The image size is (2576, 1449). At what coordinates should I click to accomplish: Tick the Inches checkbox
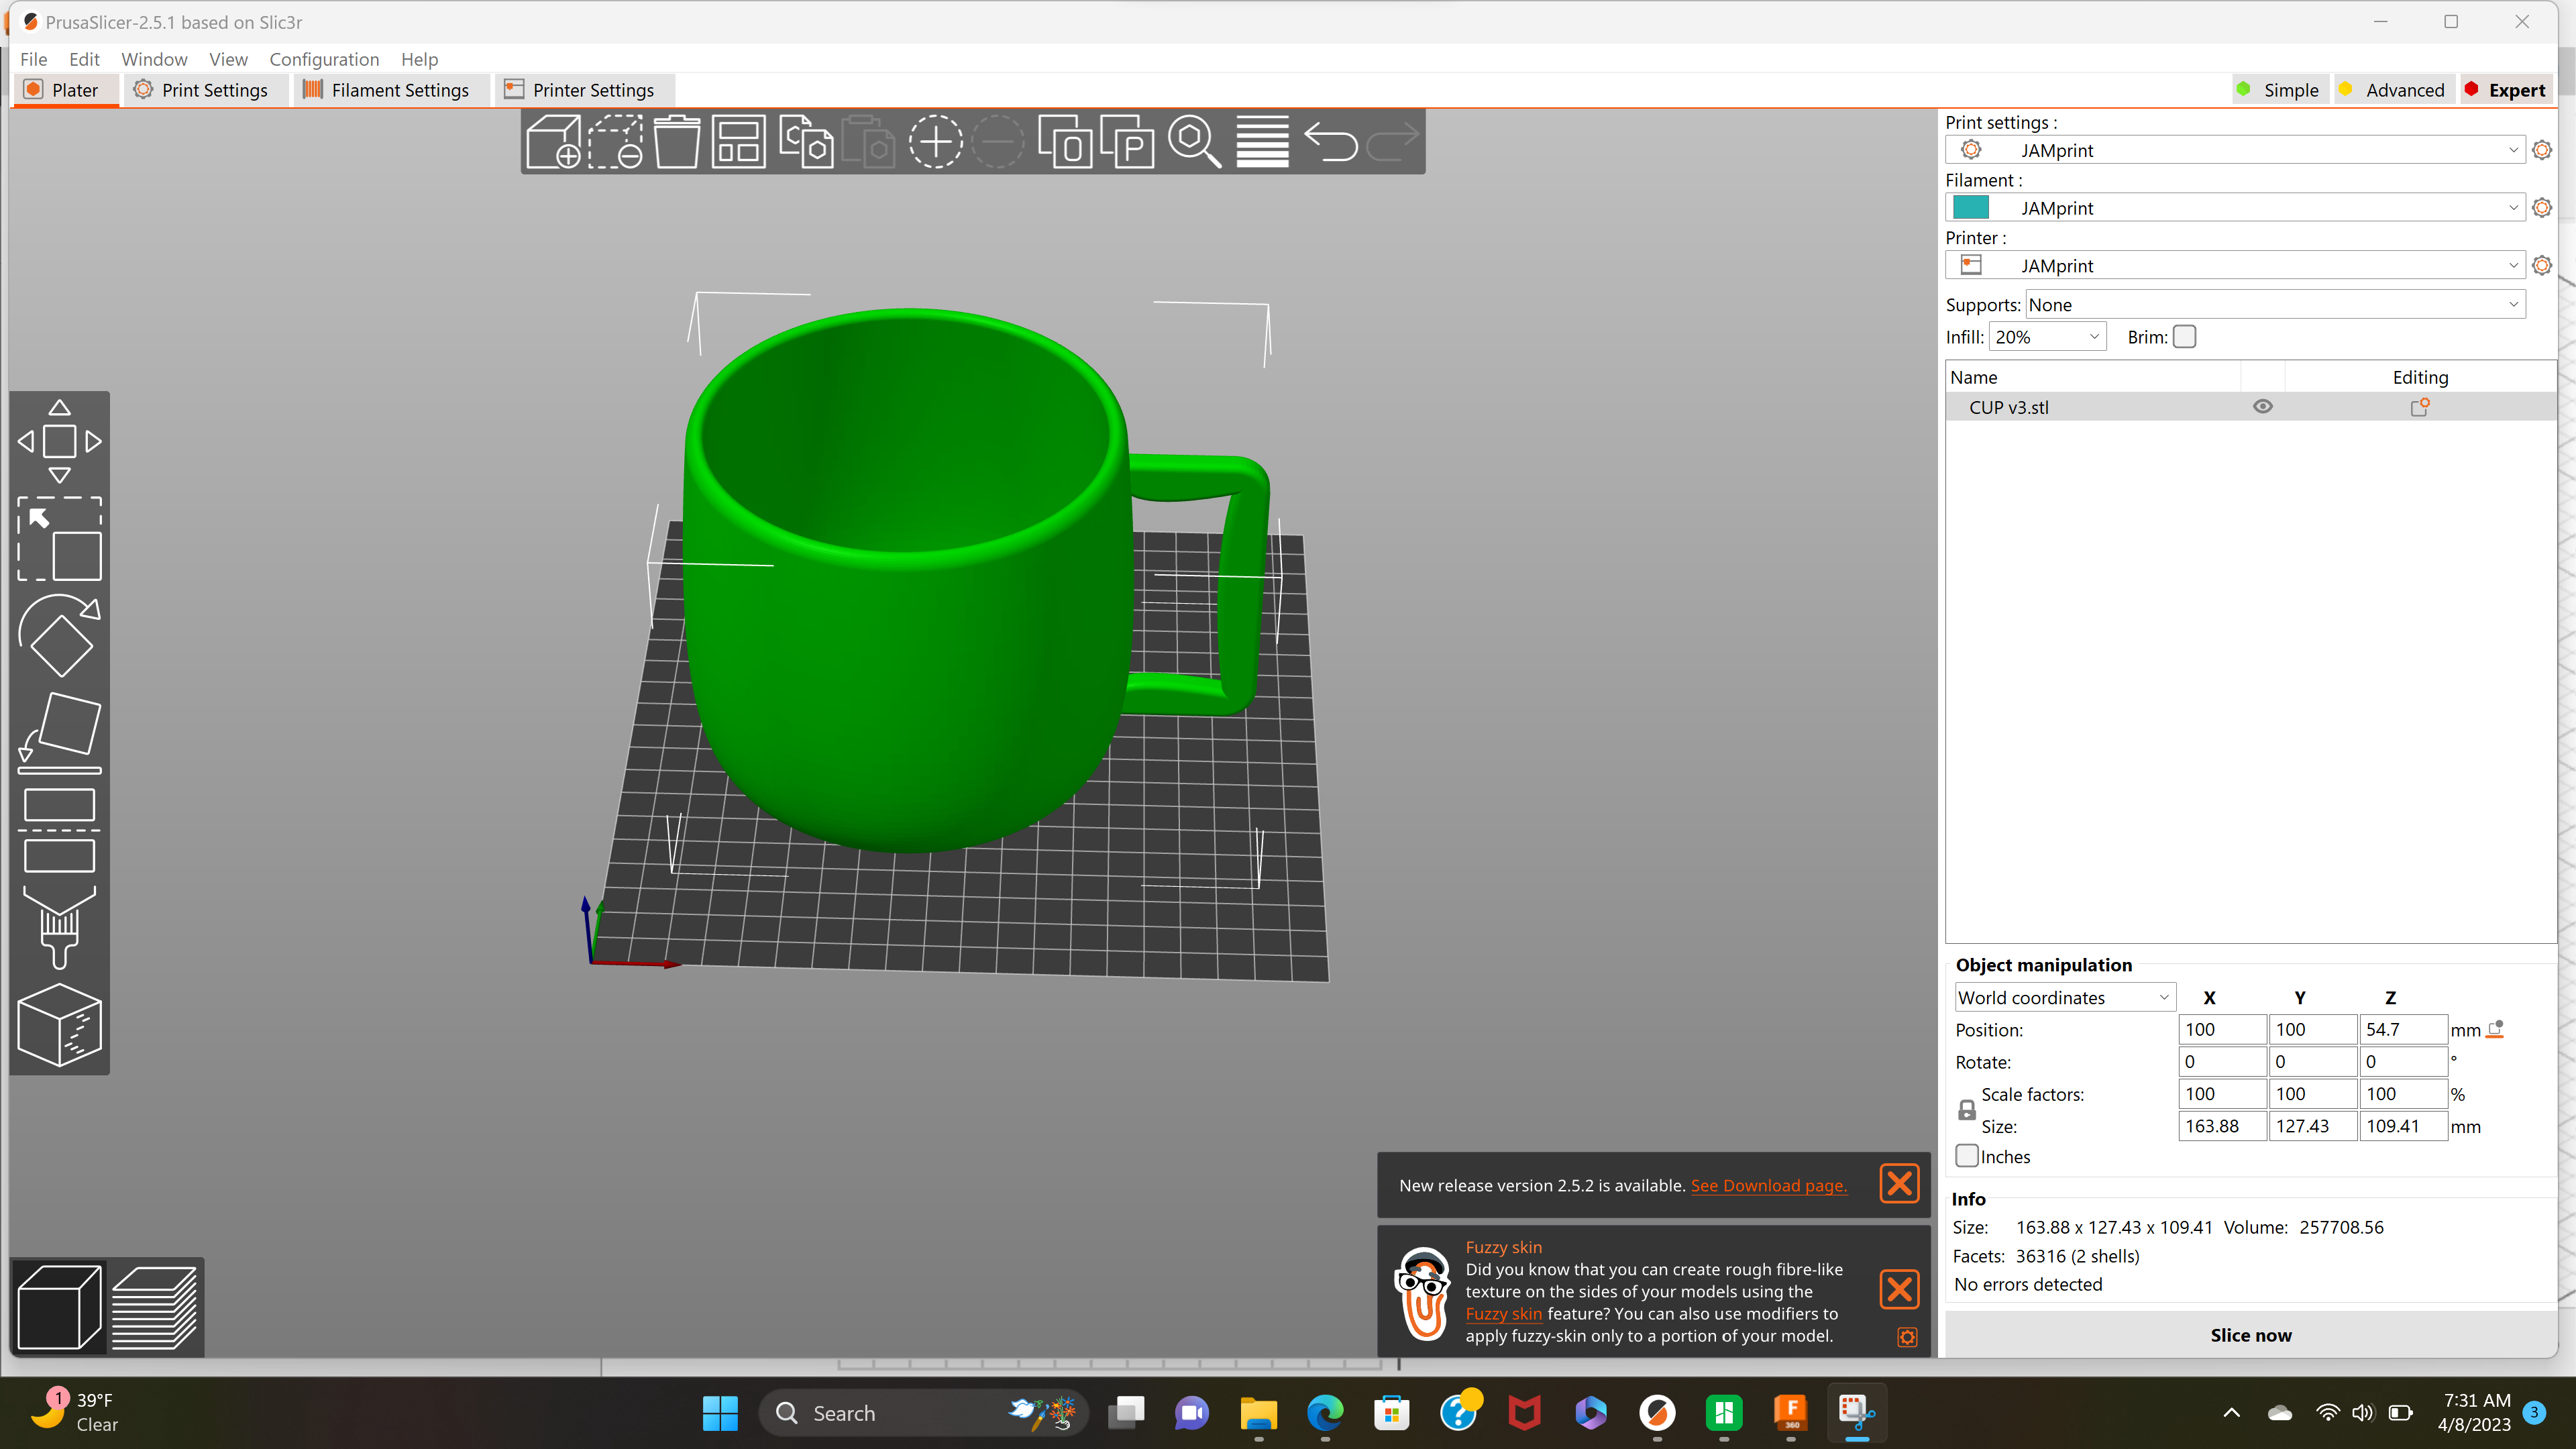click(x=1967, y=1156)
